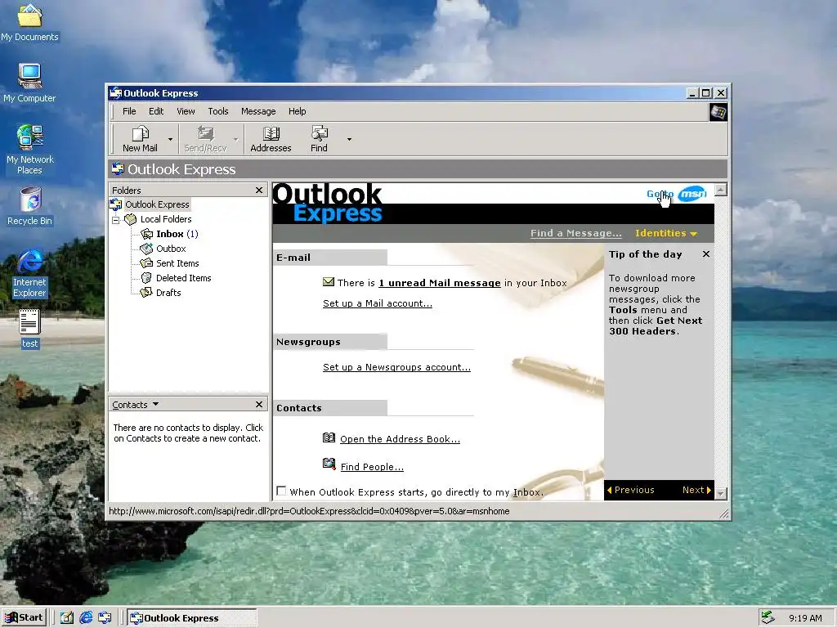837x628 pixels.
Task: Collapse the Local Folders tree node
Action: [116, 219]
